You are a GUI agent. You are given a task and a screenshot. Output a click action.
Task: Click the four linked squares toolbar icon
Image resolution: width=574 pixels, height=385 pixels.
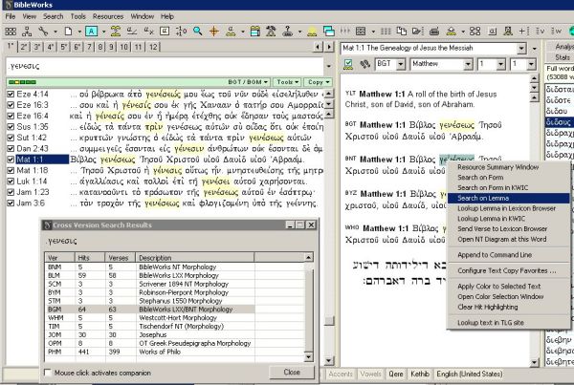(475, 32)
